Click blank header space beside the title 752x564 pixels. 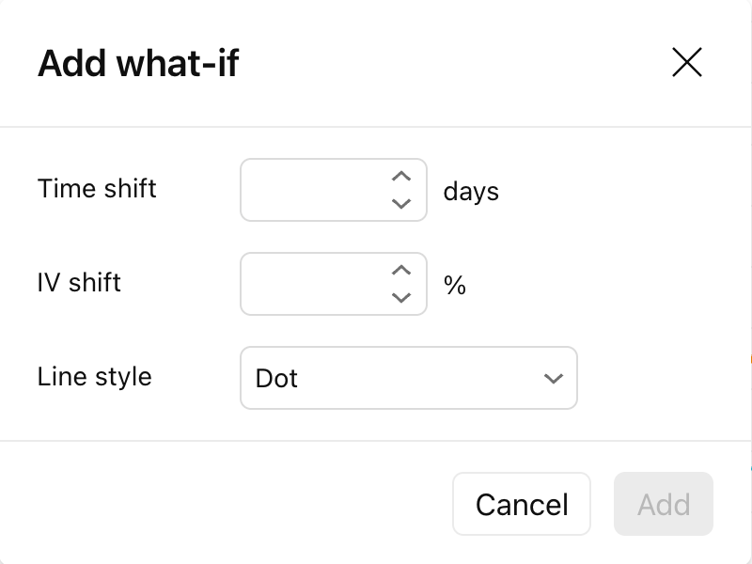tap(451, 64)
